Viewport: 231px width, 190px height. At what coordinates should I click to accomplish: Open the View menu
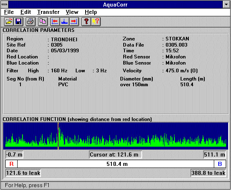point(72,12)
